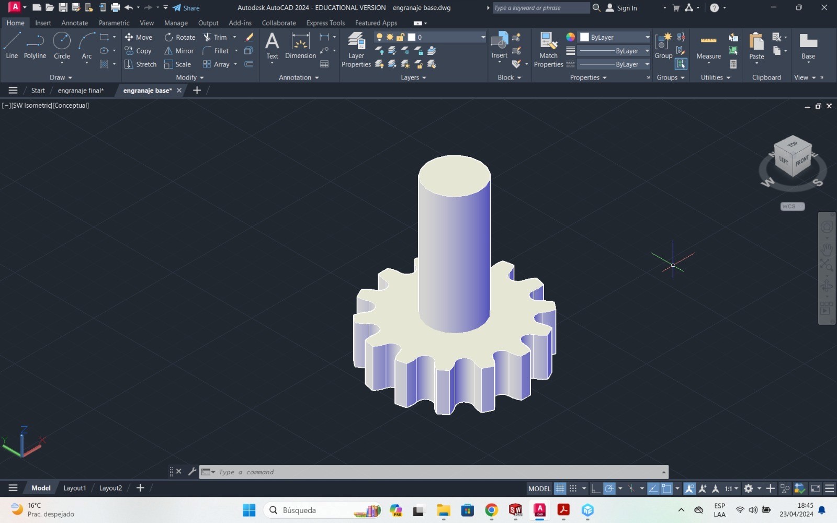Image resolution: width=837 pixels, height=523 pixels.
Task: Toggle clean screen mode in status bar
Action: coord(816,488)
